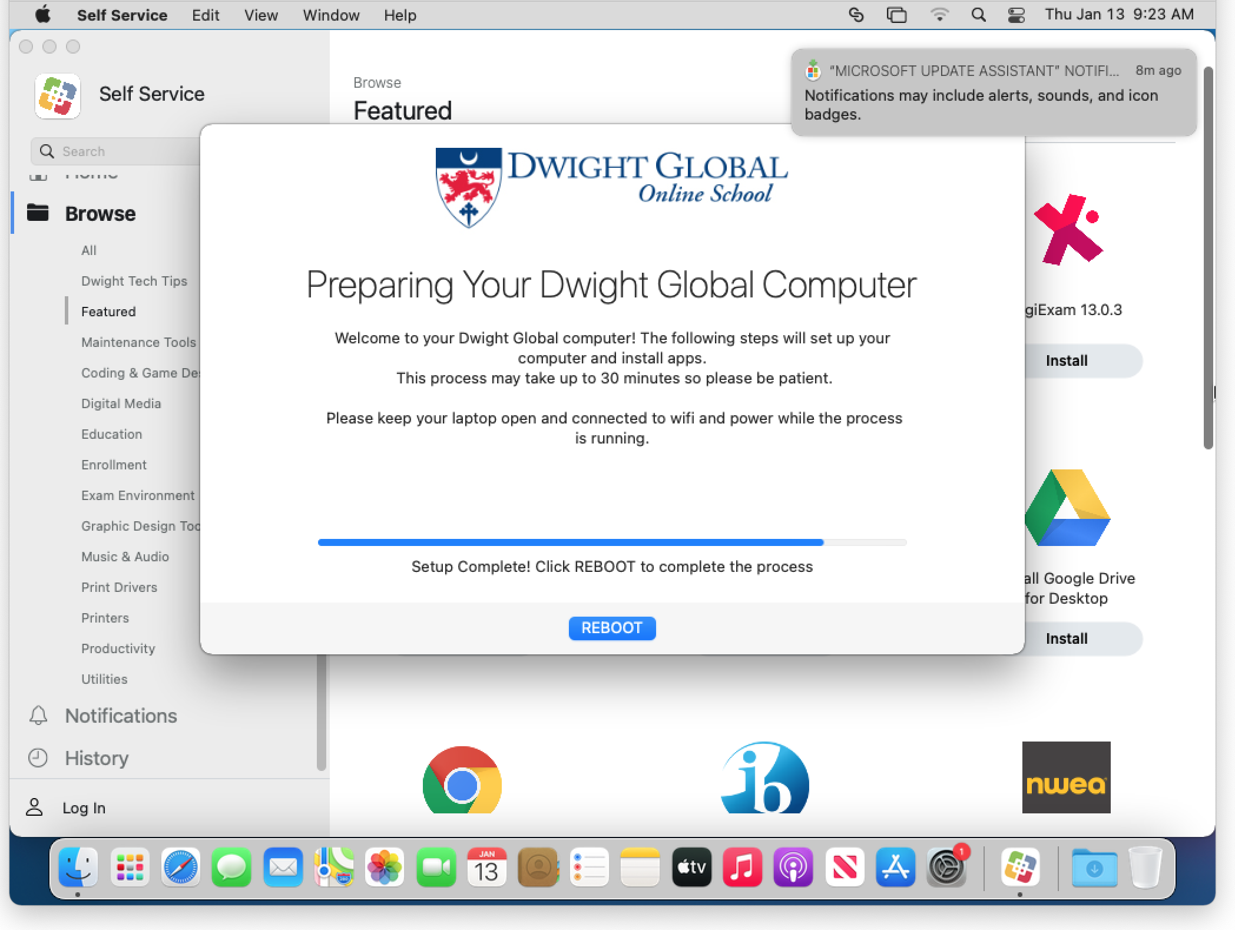Click Install for Examplify exam app
The height and width of the screenshot is (930, 1235).
click(1067, 360)
